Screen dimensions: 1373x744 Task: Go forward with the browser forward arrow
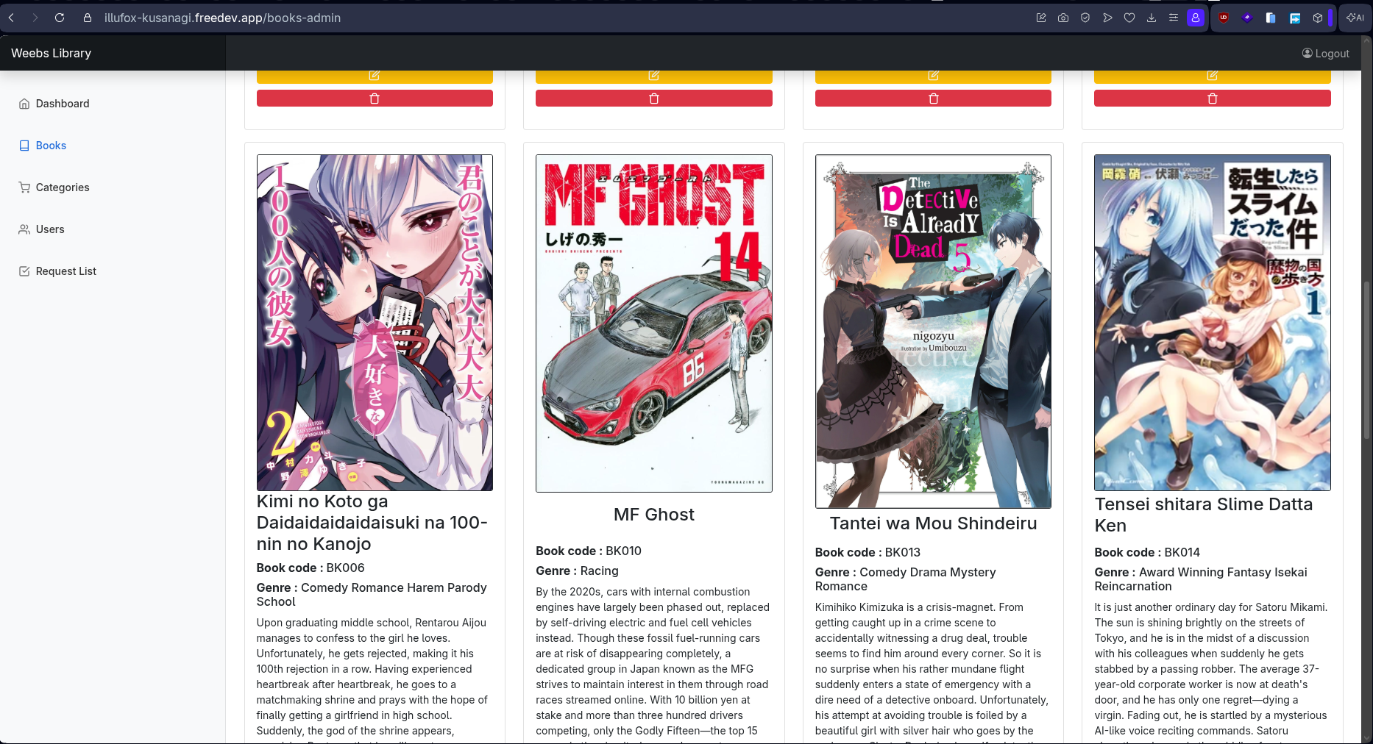[35, 18]
